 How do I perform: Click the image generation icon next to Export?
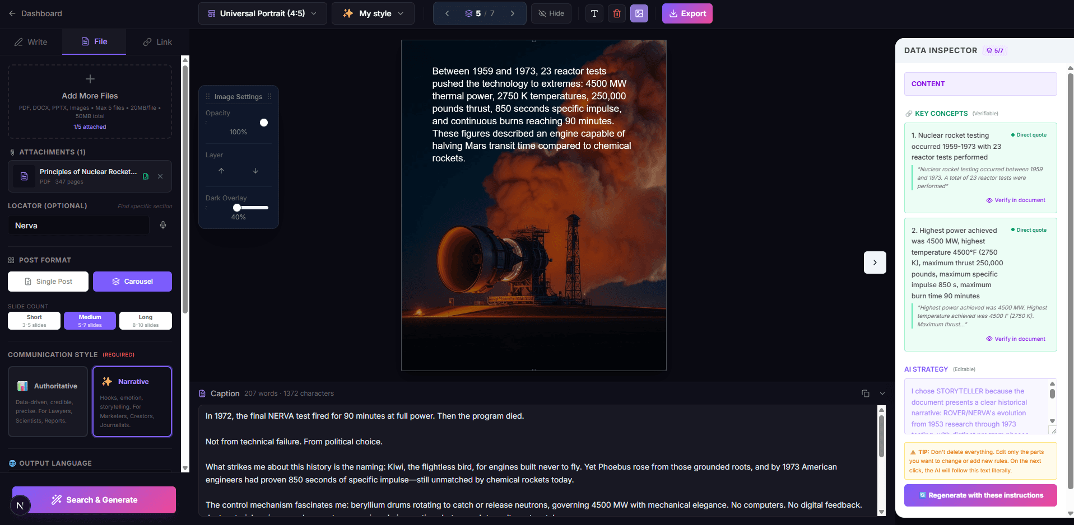tap(639, 13)
